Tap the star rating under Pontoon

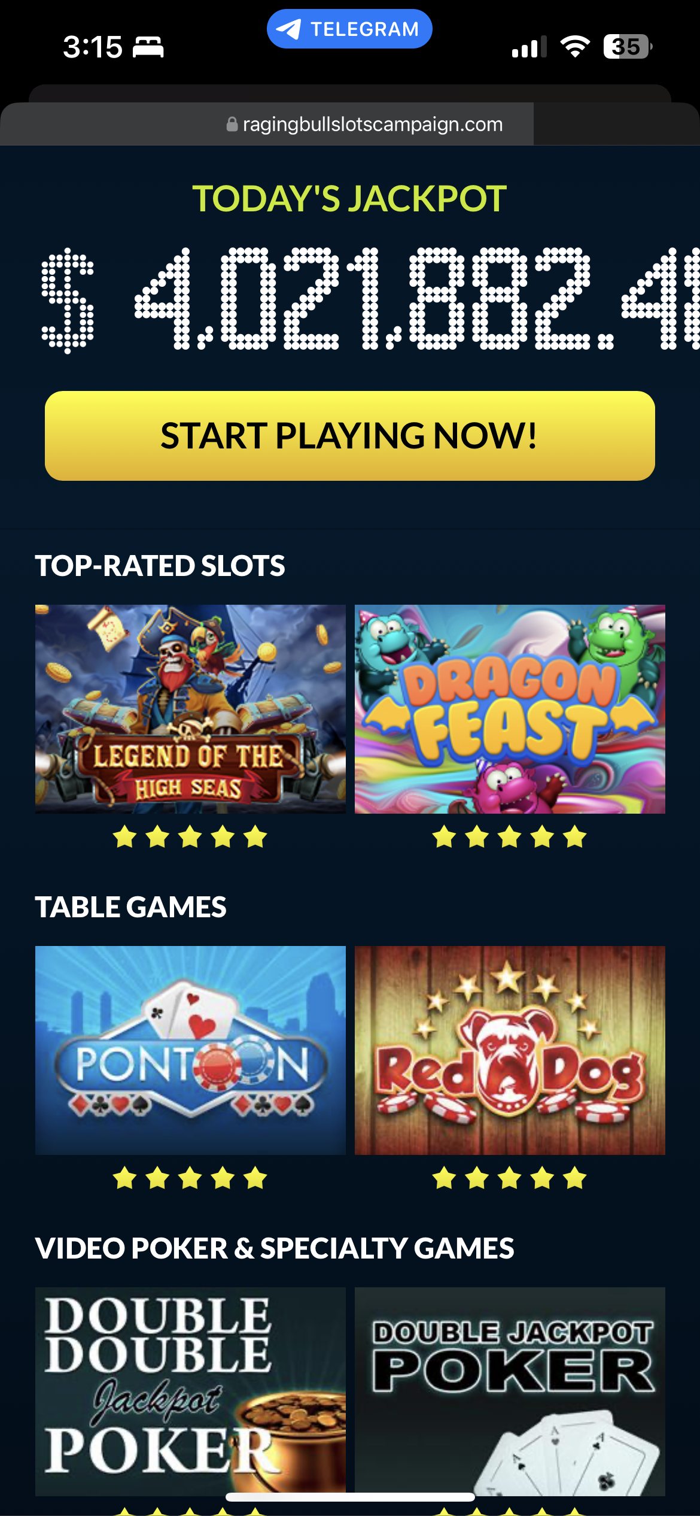[190, 1178]
